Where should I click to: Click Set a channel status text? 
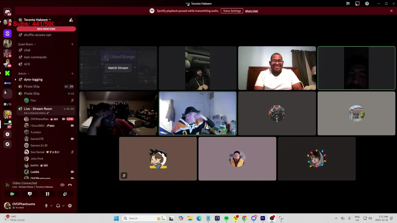coord(35,113)
